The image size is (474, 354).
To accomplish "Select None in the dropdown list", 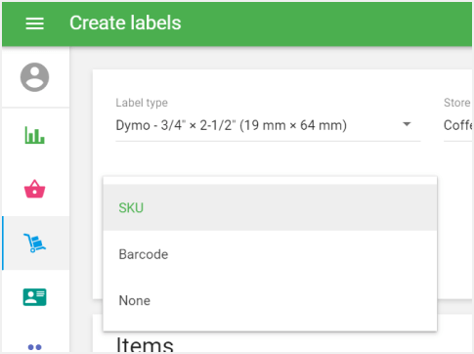I will 270,300.
